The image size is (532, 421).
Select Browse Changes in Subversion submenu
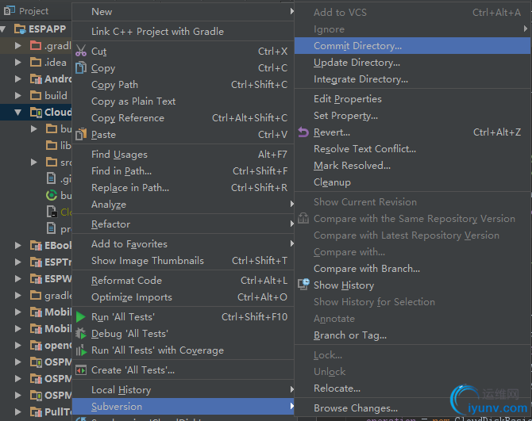355,408
